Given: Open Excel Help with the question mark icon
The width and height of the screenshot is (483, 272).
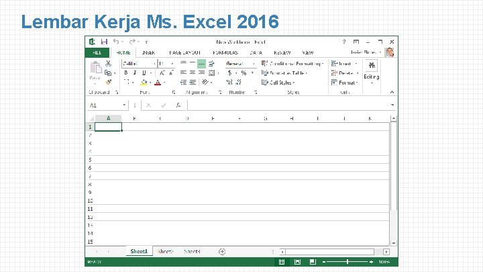Looking at the screenshot, I should pyautogui.click(x=344, y=42).
